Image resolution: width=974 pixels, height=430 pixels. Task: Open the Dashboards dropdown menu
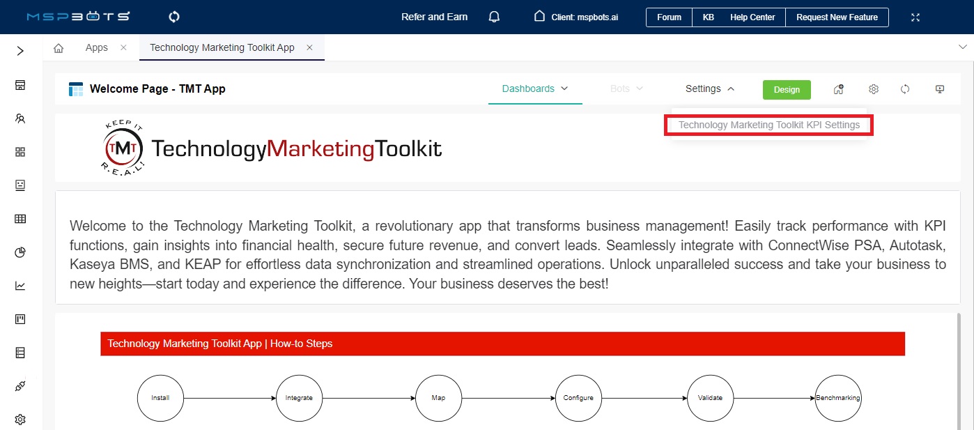point(535,89)
